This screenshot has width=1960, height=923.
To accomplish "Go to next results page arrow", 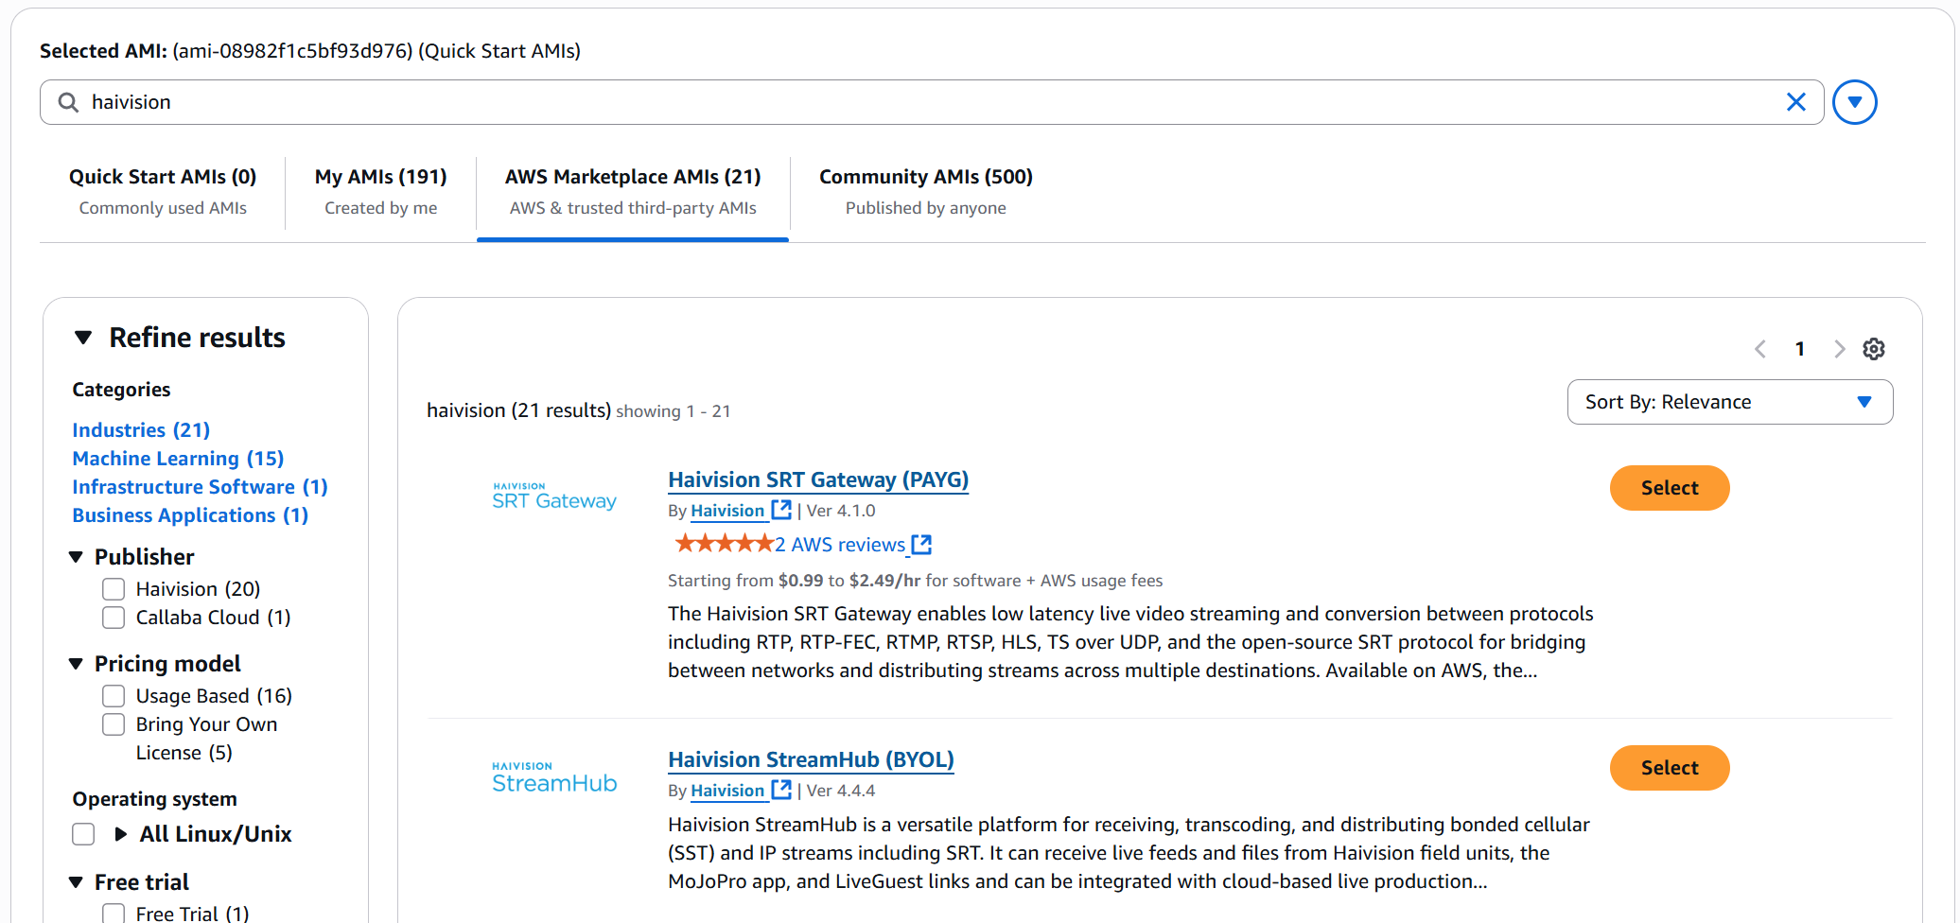I will pos(1839,349).
